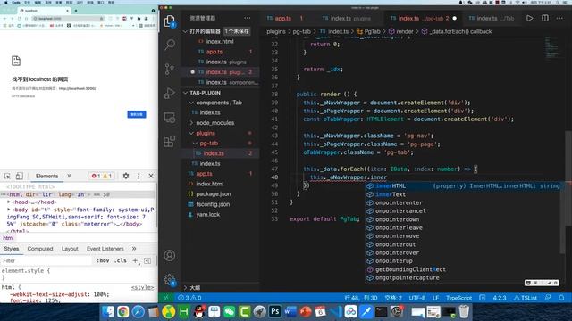
Task: Select the Elements tab in DevTools
Action: pos(46,177)
